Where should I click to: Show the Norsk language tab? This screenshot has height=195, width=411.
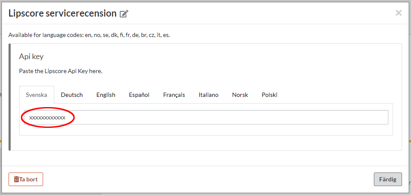240,95
